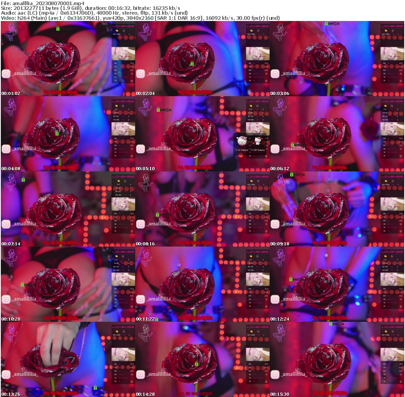Select the thumbnail at timestamp 00:08:16

tap(202, 209)
